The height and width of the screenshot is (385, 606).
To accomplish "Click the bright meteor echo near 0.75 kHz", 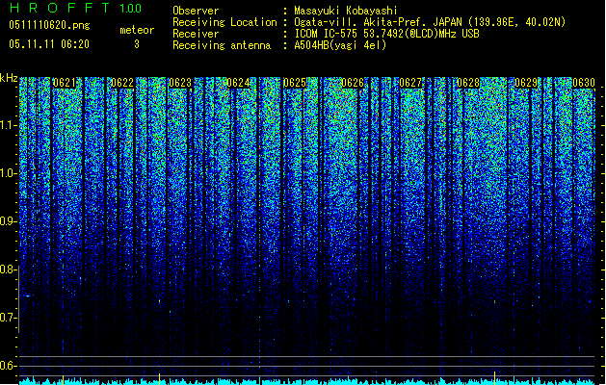I will [28, 295].
